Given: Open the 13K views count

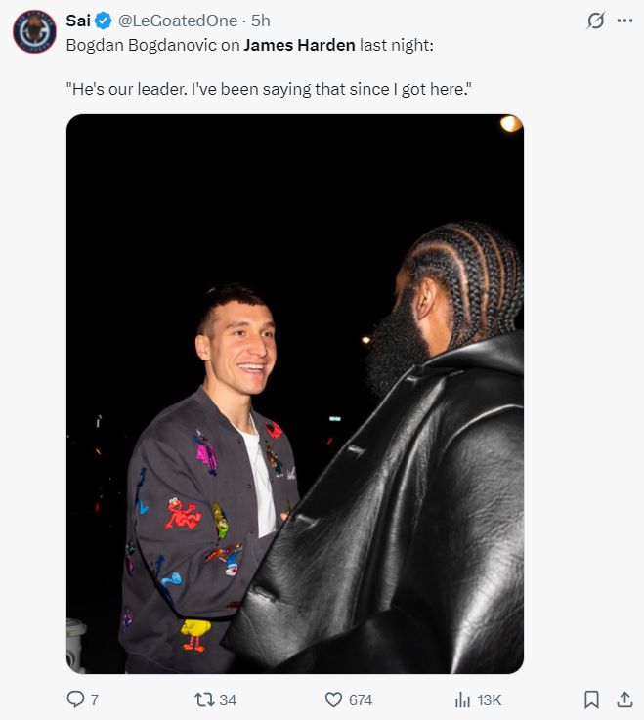Looking at the screenshot, I should coord(490,699).
